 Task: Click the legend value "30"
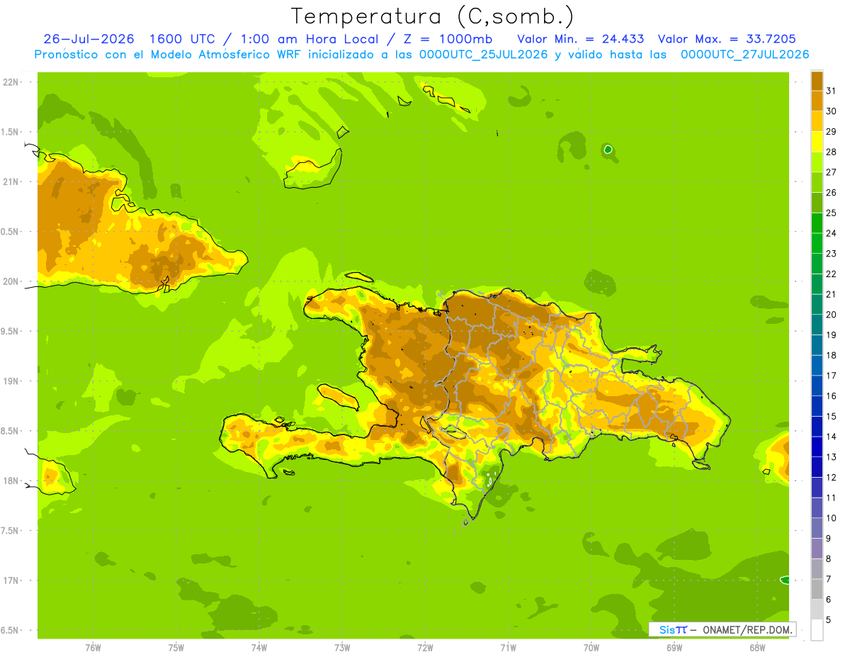[x=831, y=111]
